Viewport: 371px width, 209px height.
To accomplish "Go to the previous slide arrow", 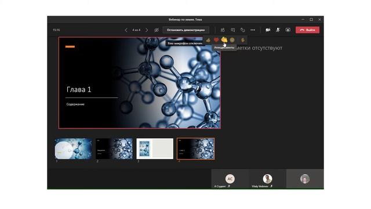I will coord(126,30).
